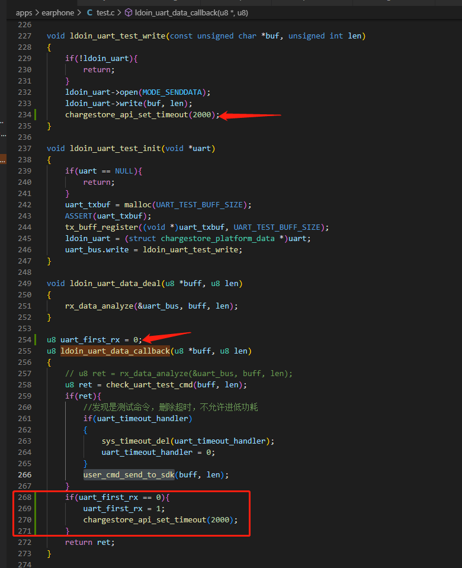This screenshot has height=568, width=462.
Task: Click uart_timeout_handler = 0 on line 264
Action: pyautogui.click(x=158, y=452)
